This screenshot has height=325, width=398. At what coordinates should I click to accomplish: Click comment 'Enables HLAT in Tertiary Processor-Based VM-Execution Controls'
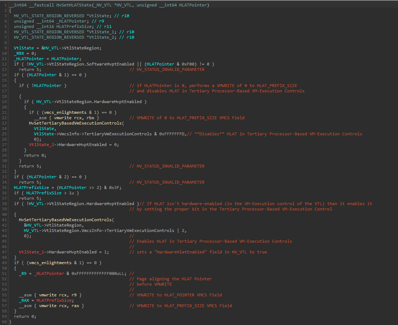coord(211,241)
